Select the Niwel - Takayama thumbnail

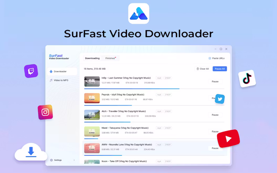point(92,132)
